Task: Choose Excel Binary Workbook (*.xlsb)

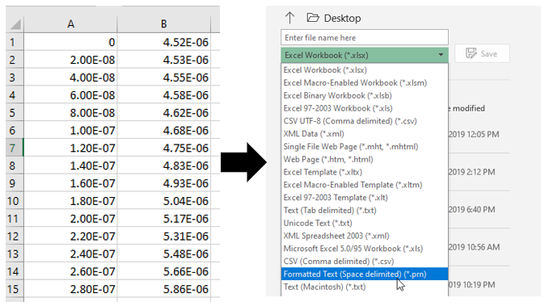Action: (365, 95)
